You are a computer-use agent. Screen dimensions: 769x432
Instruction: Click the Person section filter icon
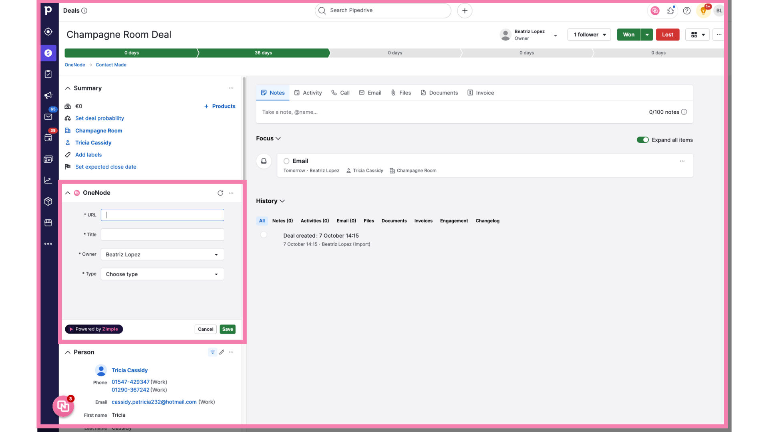coord(213,352)
